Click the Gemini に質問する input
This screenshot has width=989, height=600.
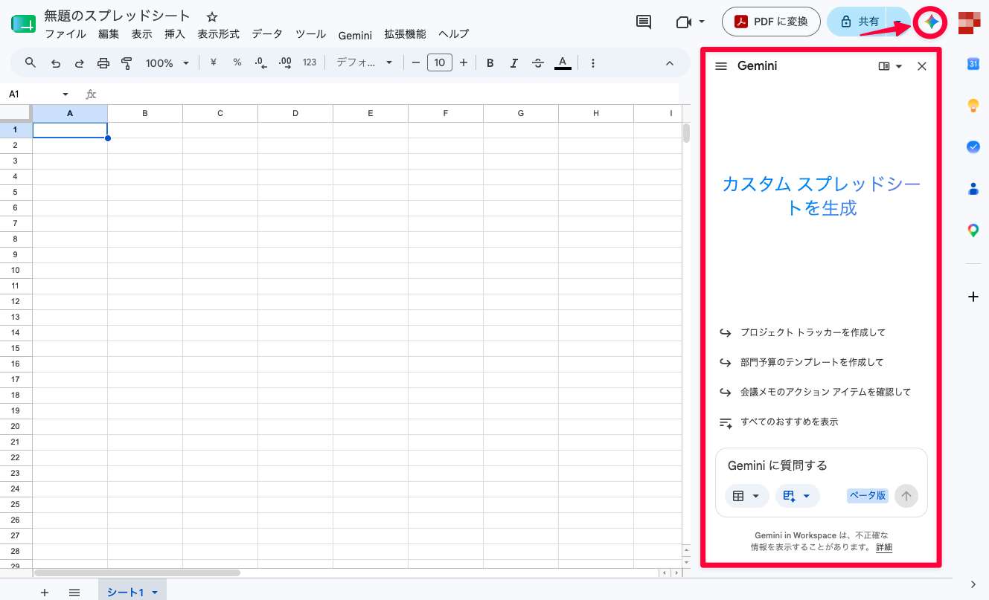(x=822, y=465)
